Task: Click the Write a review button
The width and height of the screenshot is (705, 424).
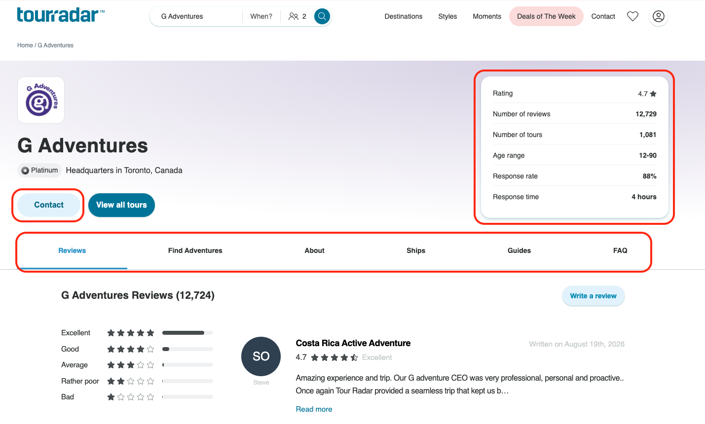Action: coord(593,296)
